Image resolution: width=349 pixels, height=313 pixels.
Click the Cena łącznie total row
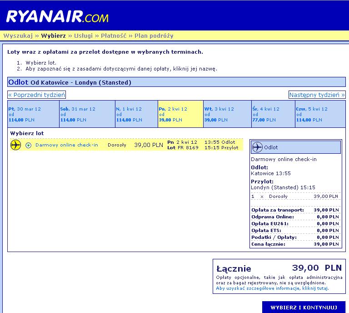click(295, 244)
